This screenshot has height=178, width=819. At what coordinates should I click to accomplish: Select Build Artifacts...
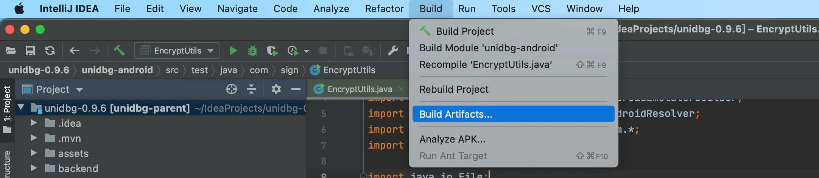(x=513, y=114)
